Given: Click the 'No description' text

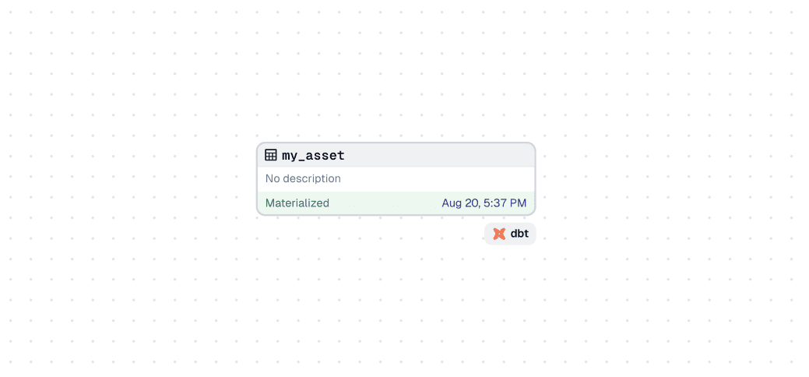Looking at the screenshot, I should click(x=303, y=178).
